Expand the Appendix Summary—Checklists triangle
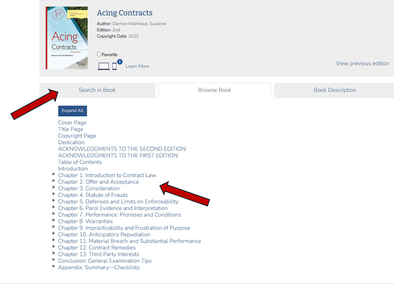 (x=54, y=266)
